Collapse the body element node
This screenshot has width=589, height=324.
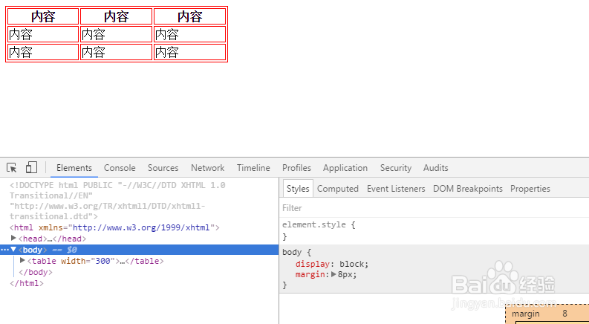pyautogui.click(x=13, y=250)
